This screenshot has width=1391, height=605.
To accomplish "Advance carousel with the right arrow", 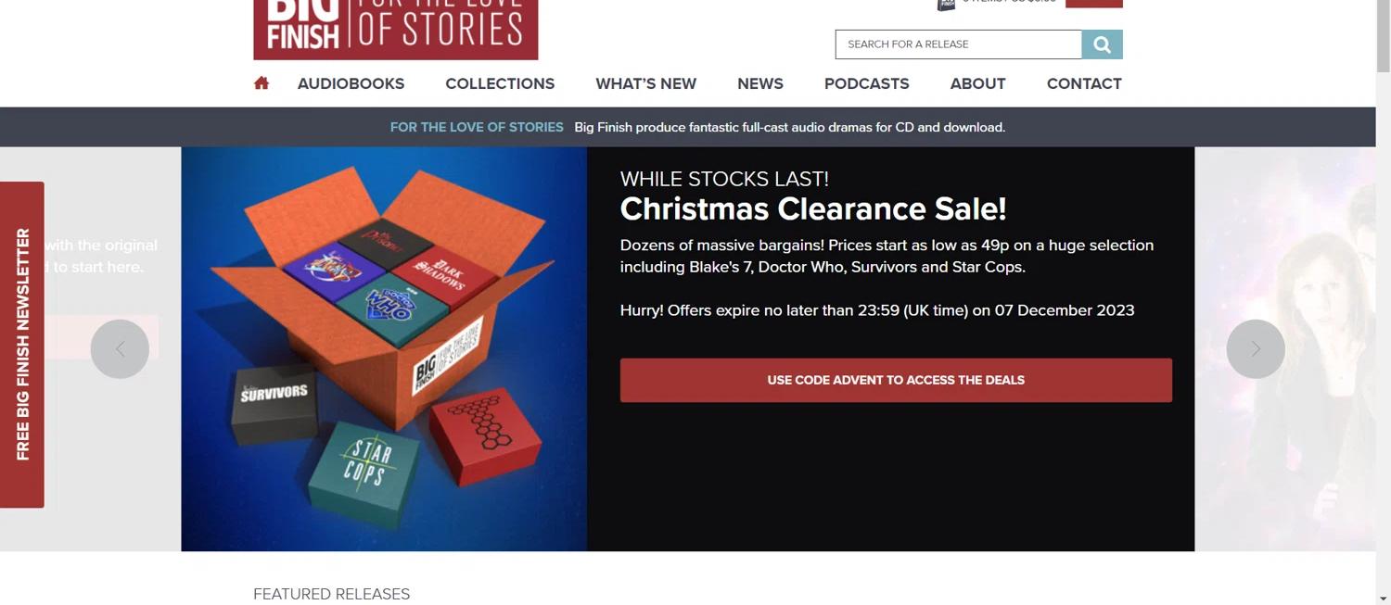I will tap(1256, 349).
